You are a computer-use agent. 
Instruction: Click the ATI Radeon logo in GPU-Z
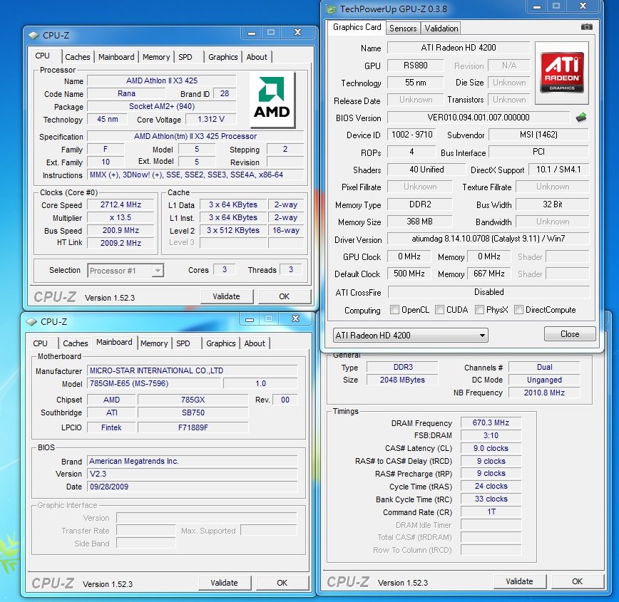[562, 73]
